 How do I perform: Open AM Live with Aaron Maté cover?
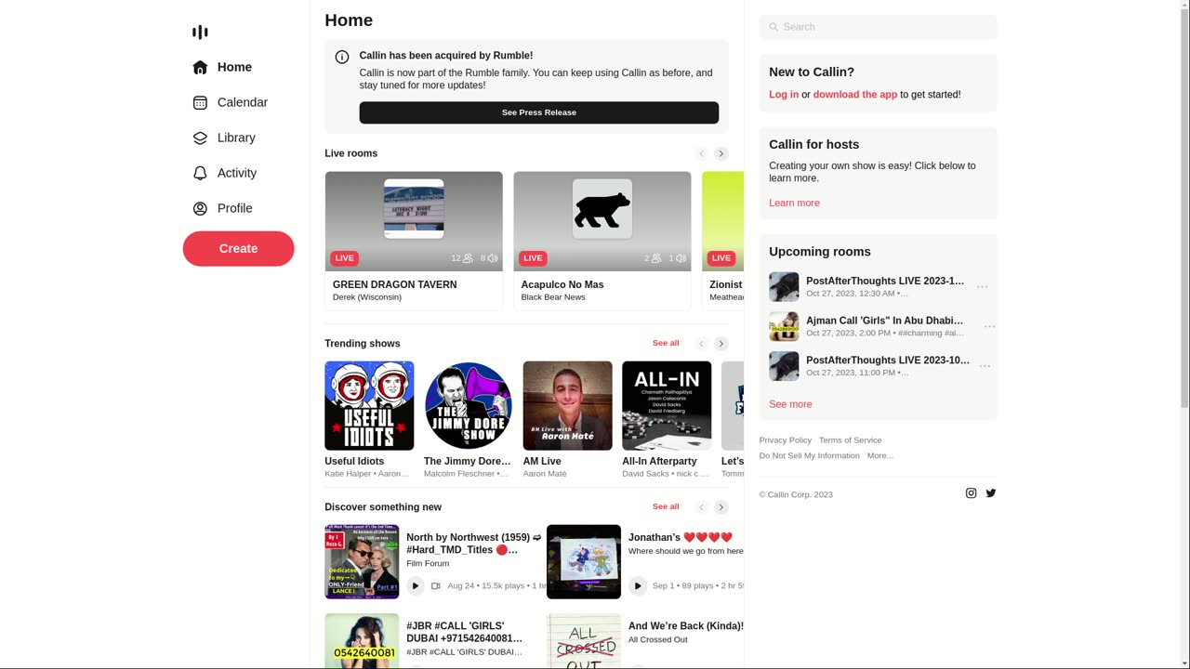tap(568, 406)
